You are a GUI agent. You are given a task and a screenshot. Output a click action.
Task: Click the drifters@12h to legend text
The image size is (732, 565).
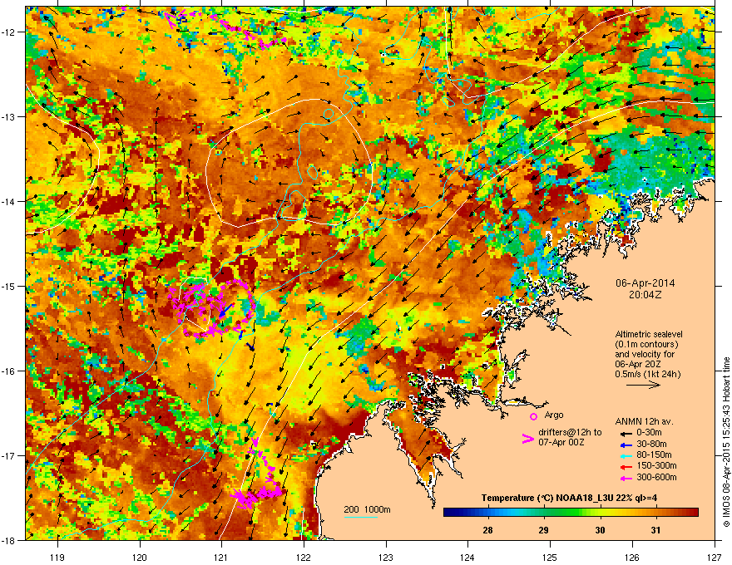point(570,432)
